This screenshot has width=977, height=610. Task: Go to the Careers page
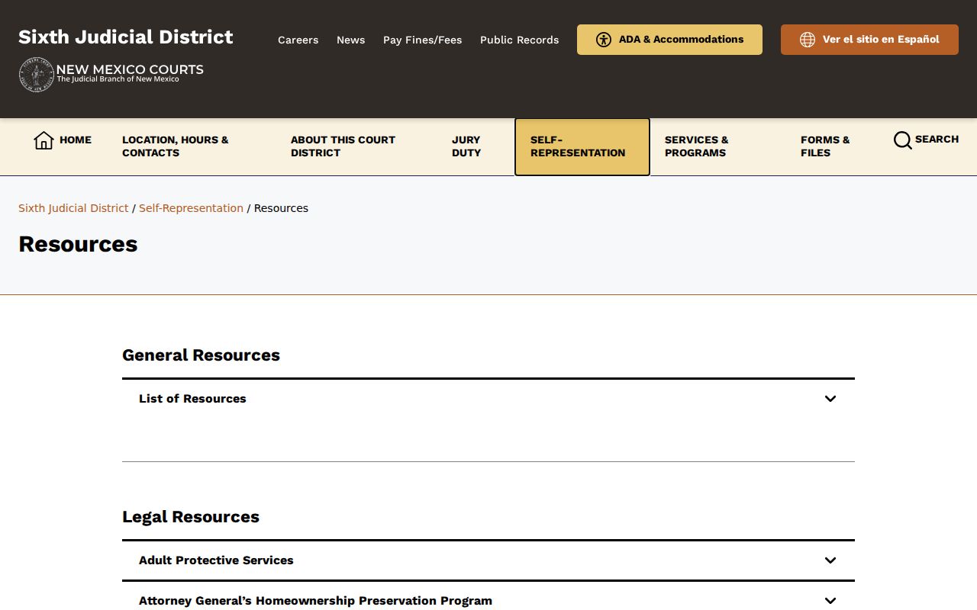pyautogui.click(x=298, y=40)
